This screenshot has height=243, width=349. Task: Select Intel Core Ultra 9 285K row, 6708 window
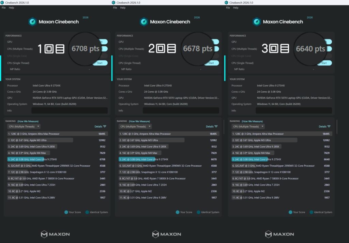point(57,147)
